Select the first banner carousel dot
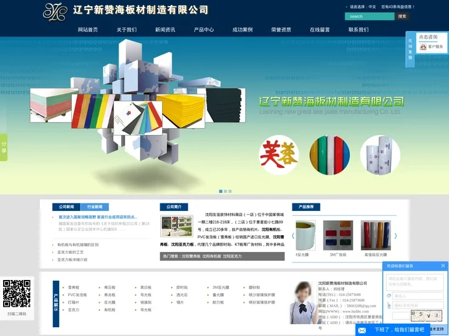Image resolution: width=449 pixels, height=336 pixels. coord(221,191)
